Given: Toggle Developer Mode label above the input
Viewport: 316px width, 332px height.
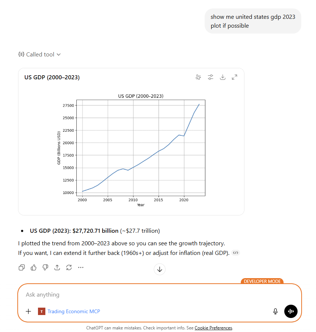Looking at the screenshot, I should (262, 281).
